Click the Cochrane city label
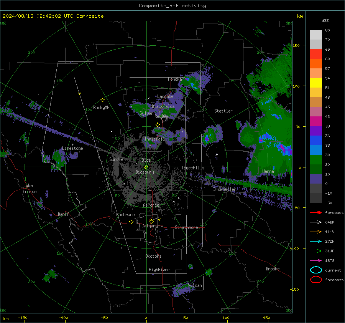 pos(125,215)
